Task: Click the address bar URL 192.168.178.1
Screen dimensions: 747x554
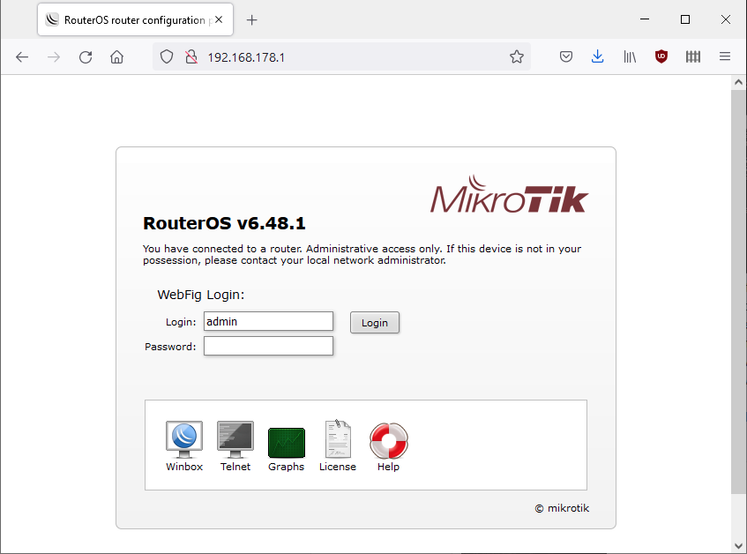Action: pyautogui.click(x=246, y=57)
